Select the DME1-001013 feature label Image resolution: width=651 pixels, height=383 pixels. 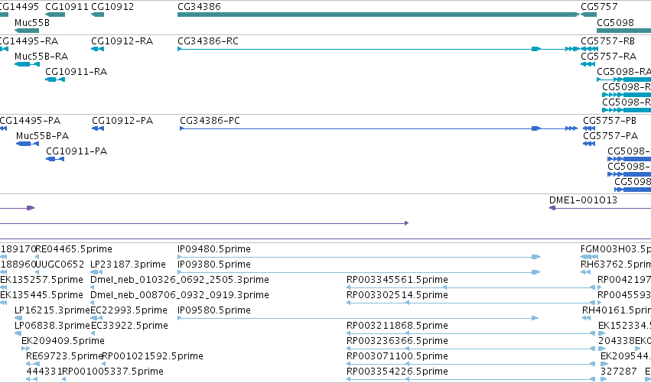click(x=584, y=200)
